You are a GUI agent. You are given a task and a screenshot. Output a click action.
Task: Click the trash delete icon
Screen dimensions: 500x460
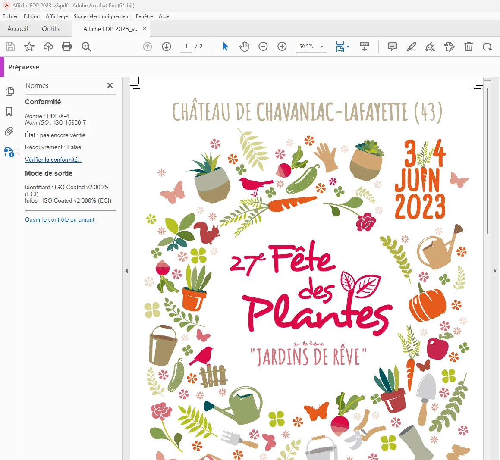click(469, 47)
